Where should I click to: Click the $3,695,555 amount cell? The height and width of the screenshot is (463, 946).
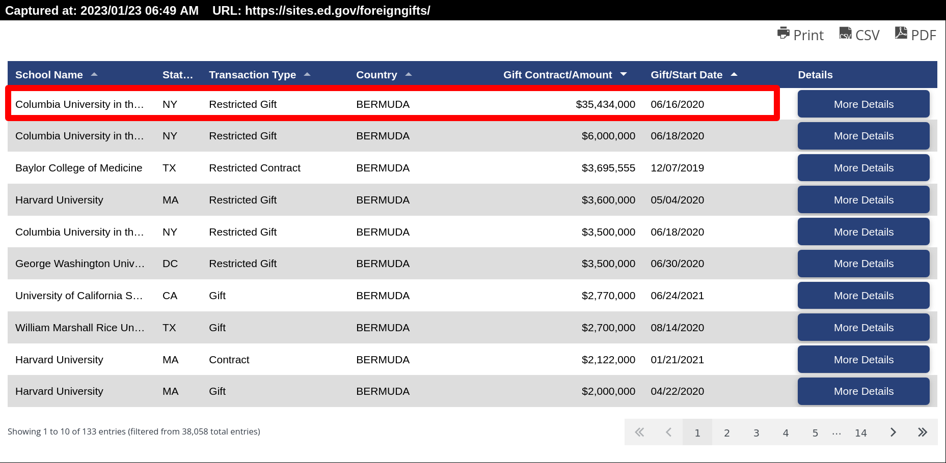tap(608, 168)
